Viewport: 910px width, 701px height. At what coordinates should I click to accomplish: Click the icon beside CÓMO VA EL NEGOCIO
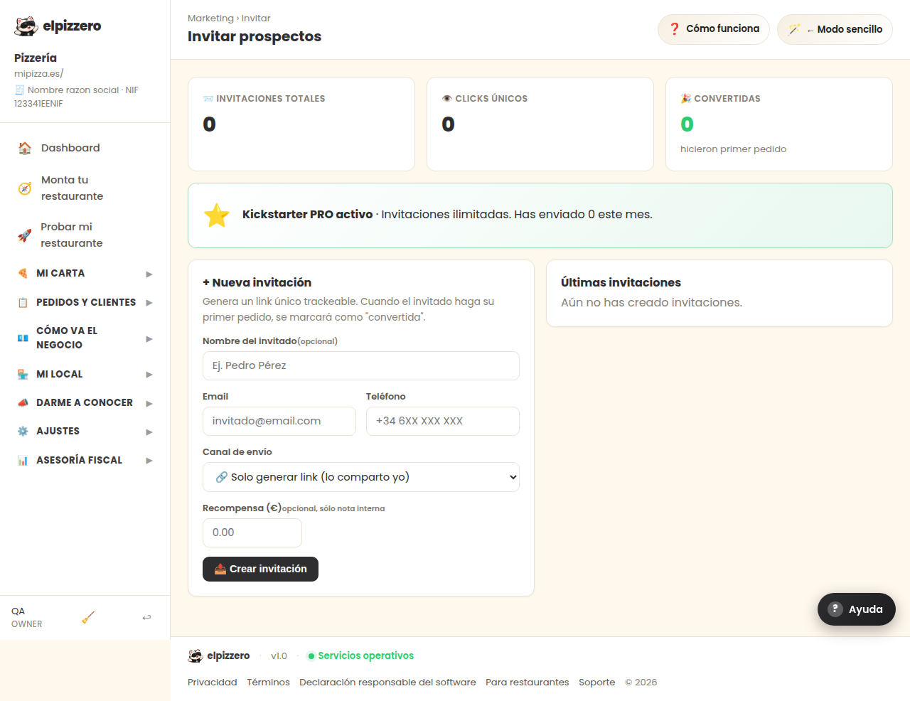pyautogui.click(x=23, y=338)
